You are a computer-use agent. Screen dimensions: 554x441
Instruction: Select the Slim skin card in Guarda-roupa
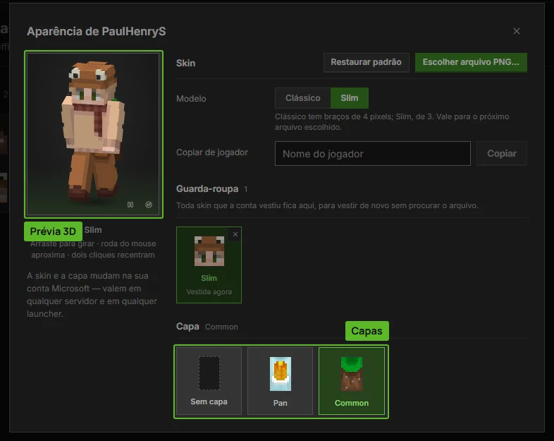tap(209, 265)
